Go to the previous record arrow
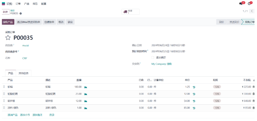Image resolution: width=257 pixels, height=121 pixels. [252, 11]
